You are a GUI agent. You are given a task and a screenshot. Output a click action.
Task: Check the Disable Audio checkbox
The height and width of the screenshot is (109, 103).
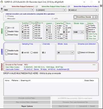click(6, 51)
